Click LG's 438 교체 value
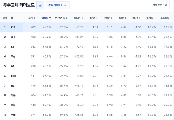This screenshot has height=120, width=174. 33,66
